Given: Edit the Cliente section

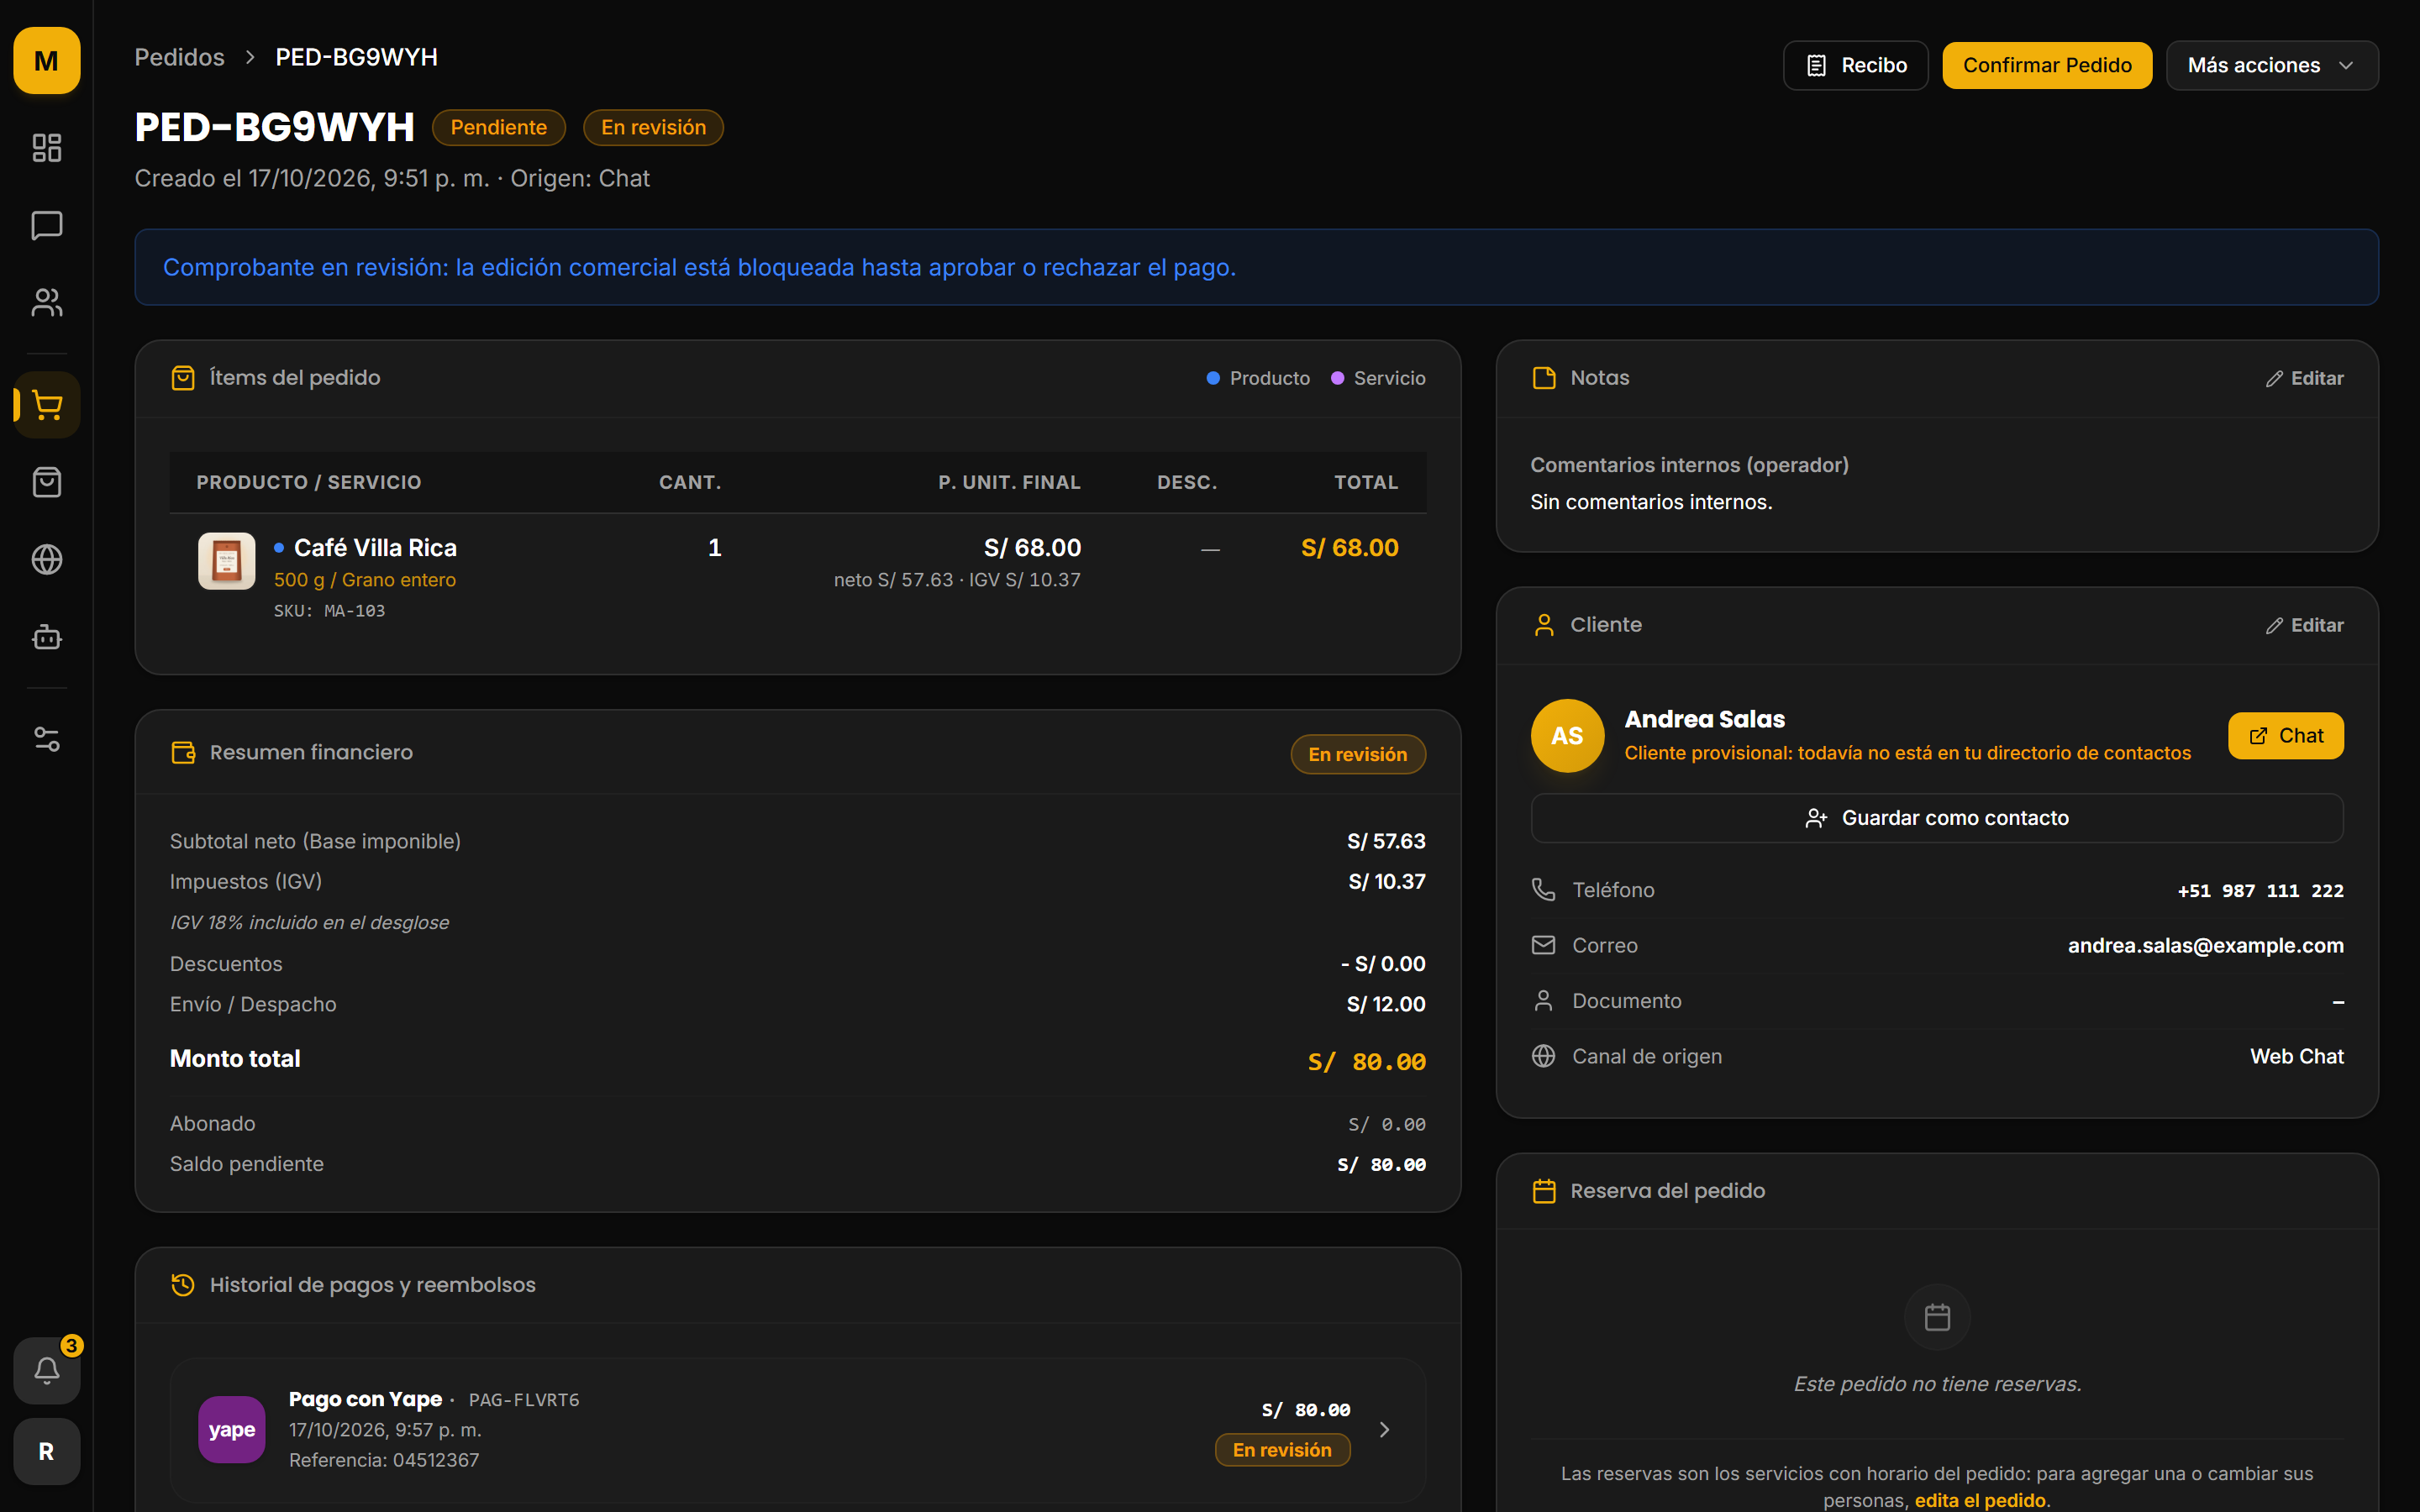Looking at the screenshot, I should (x=2304, y=625).
